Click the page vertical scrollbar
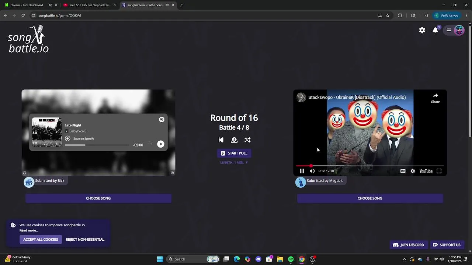The height and width of the screenshot is (265, 472). [x=470, y=81]
